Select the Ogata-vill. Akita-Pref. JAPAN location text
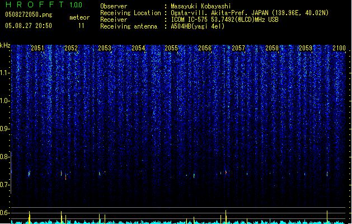Screen dimensions: 352x224 250,13
